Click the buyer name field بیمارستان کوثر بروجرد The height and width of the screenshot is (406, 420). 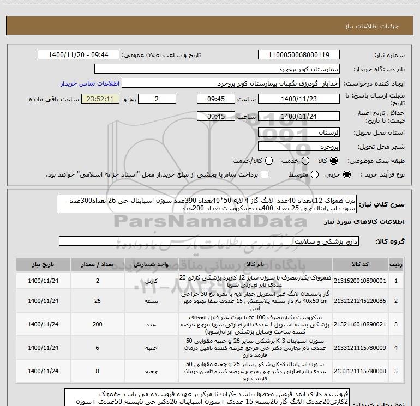(x=217, y=69)
